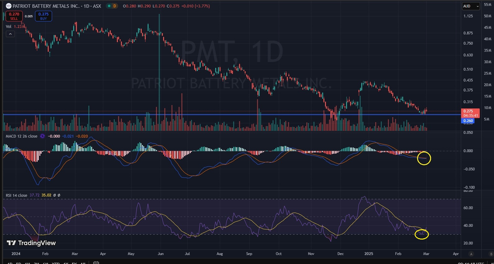Click the C0.275 close value
This screenshot has width=494, height=264.
173,6
